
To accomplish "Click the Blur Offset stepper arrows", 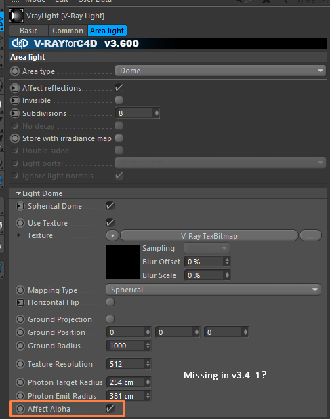I will pyautogui.click(x=227, y=262).
